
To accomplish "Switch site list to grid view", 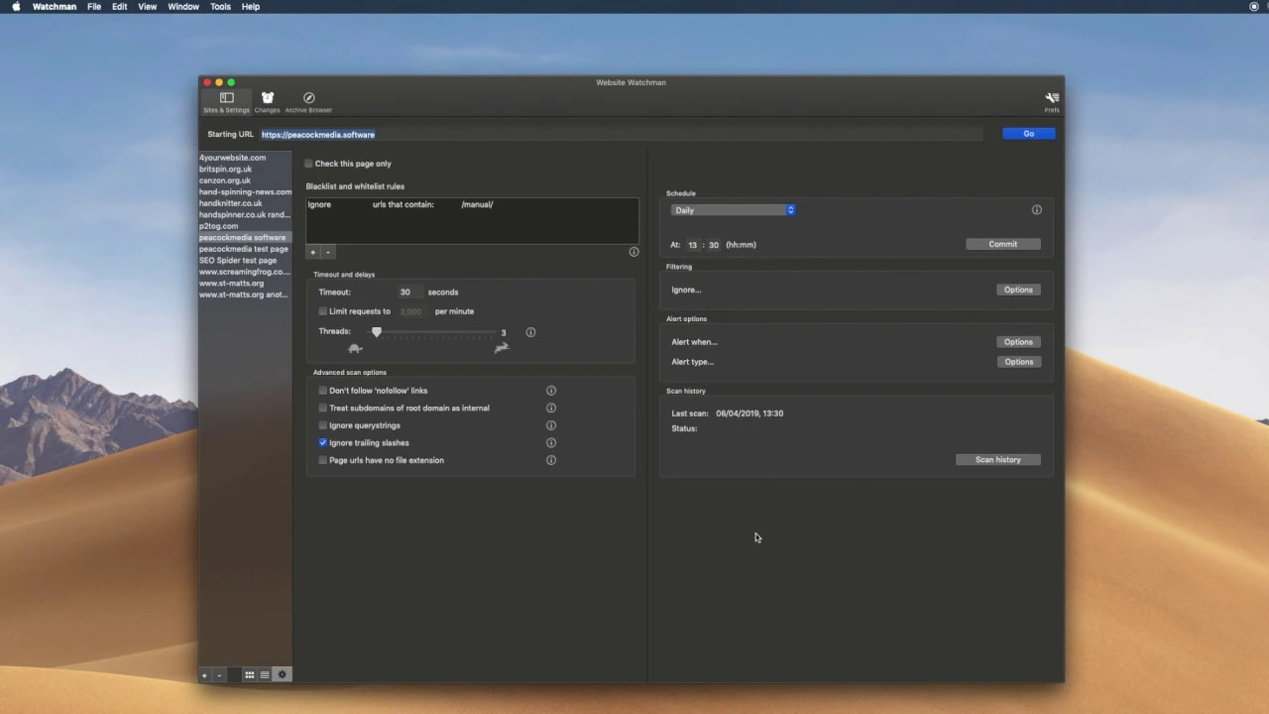I will tap(250, 675).
